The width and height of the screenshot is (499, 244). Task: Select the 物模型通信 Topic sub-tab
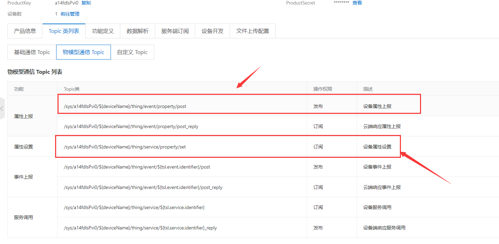point(84,52)
